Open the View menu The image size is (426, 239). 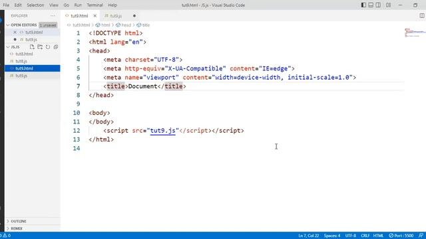54,5
